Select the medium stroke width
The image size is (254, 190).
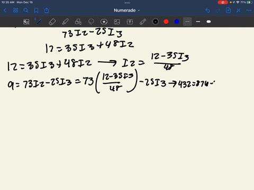point(198,22)
